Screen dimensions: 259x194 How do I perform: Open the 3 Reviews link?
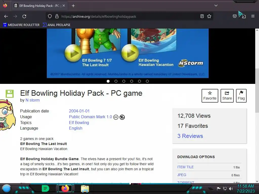point(190,136)
